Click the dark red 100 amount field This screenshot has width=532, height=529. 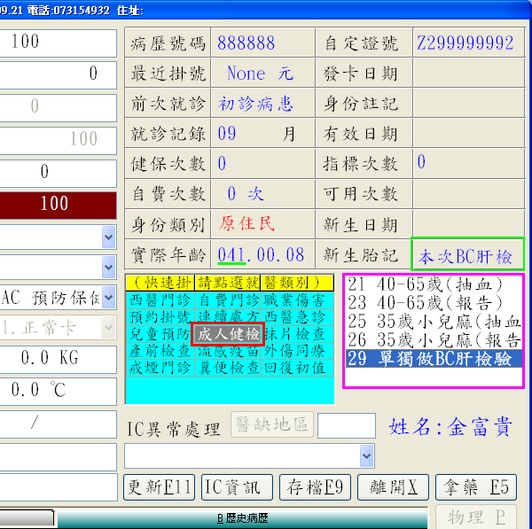click(x=55, y=204)
